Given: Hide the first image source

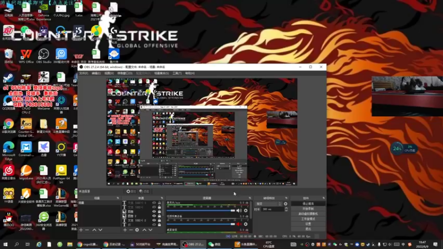Looking at the screenshot, I should pos(154,211).
